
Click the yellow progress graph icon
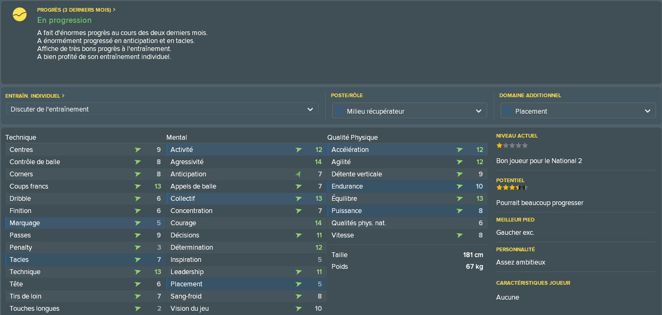[20, 14]
